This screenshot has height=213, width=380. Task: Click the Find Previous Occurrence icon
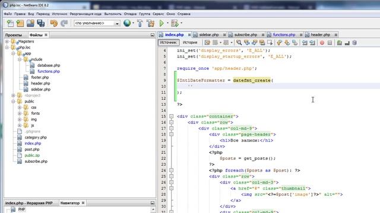[247, 43]
